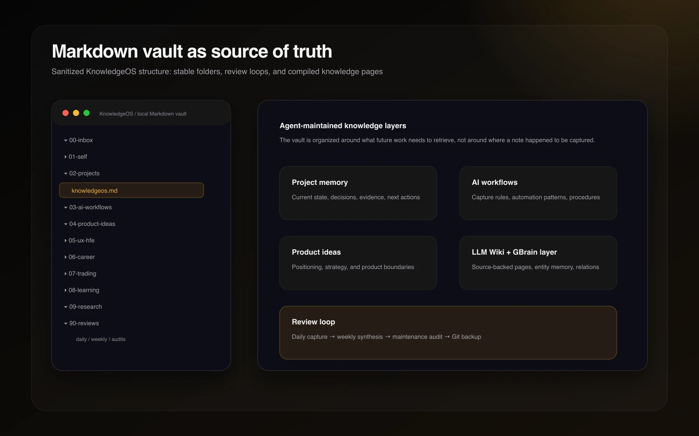Screen dimensions: 699x436
Task: Open the AI workflows card
Action: [x=538, y=193]
